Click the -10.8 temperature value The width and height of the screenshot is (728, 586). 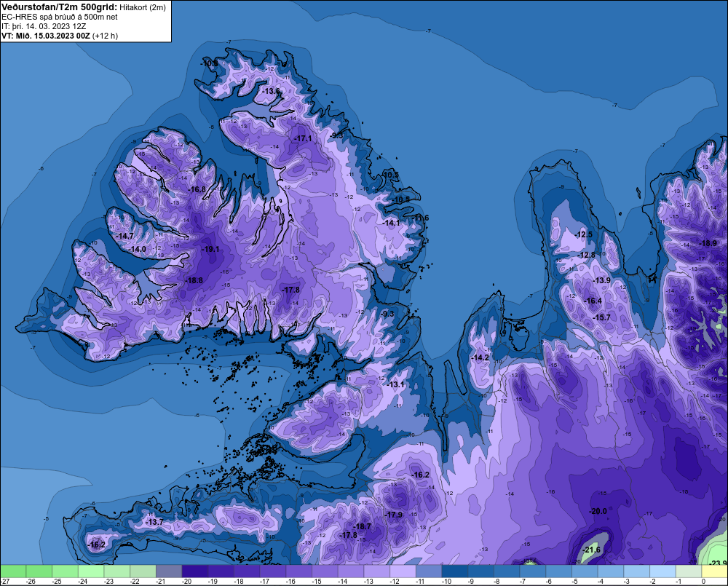209,63
